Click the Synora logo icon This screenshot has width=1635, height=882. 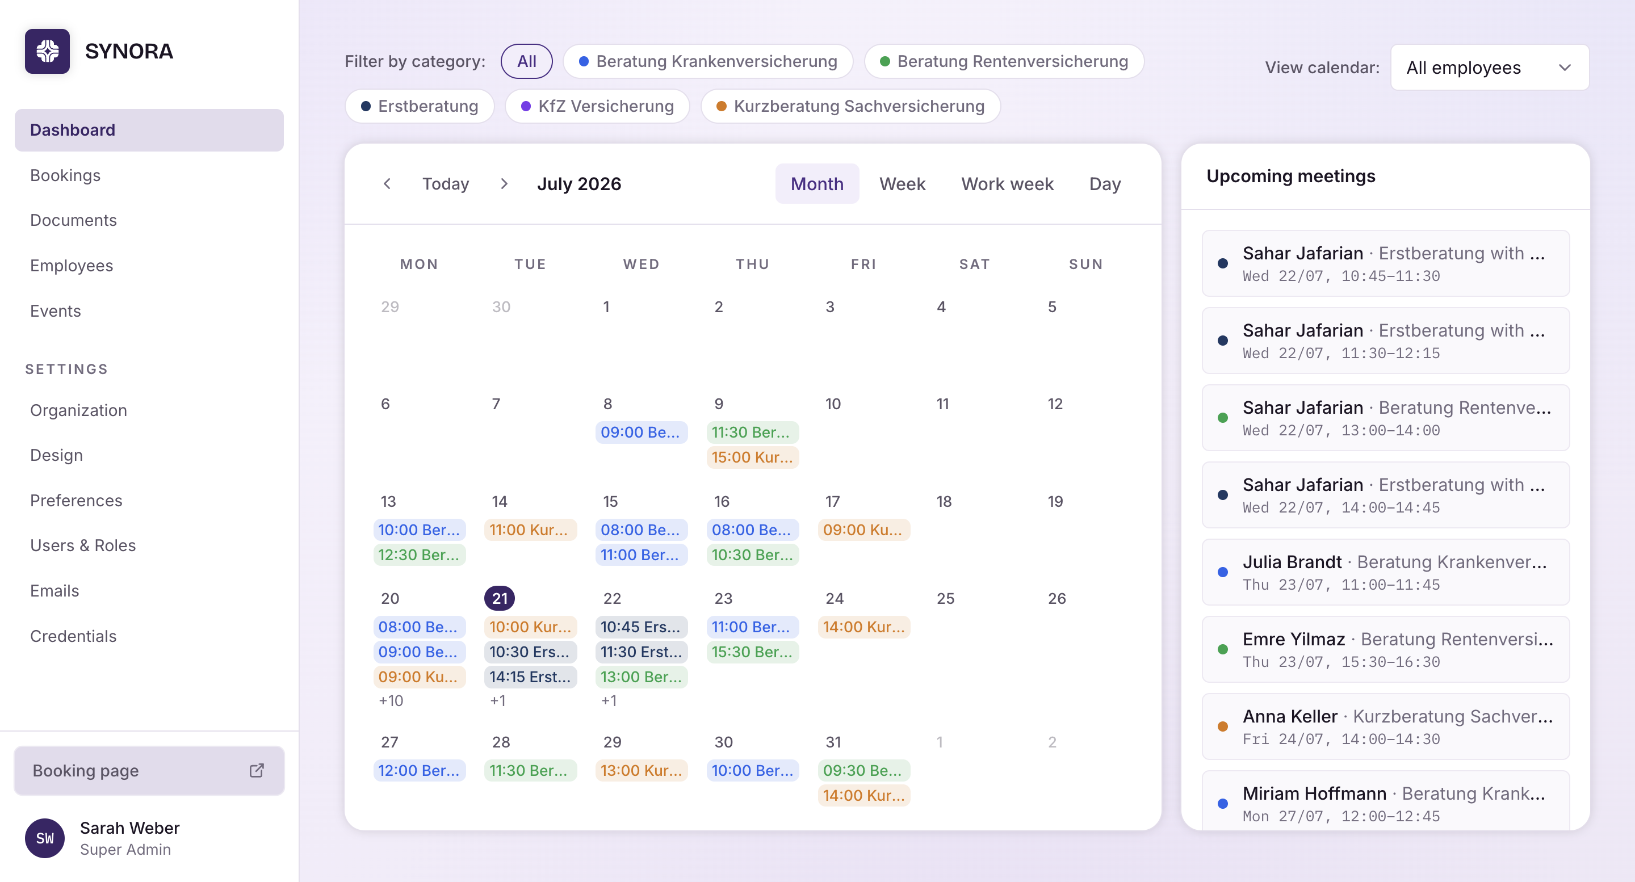[x=47, y=51]
